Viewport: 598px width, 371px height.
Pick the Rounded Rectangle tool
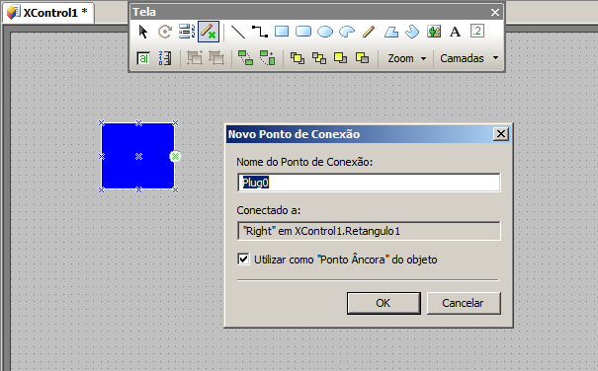point(303,32)
